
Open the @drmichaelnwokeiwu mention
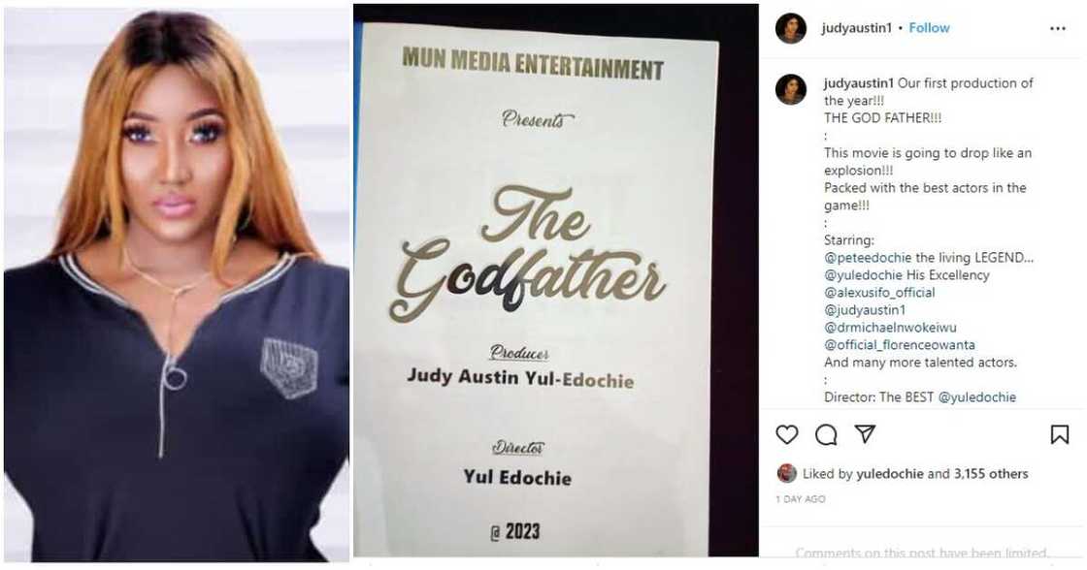coord(890,327)
